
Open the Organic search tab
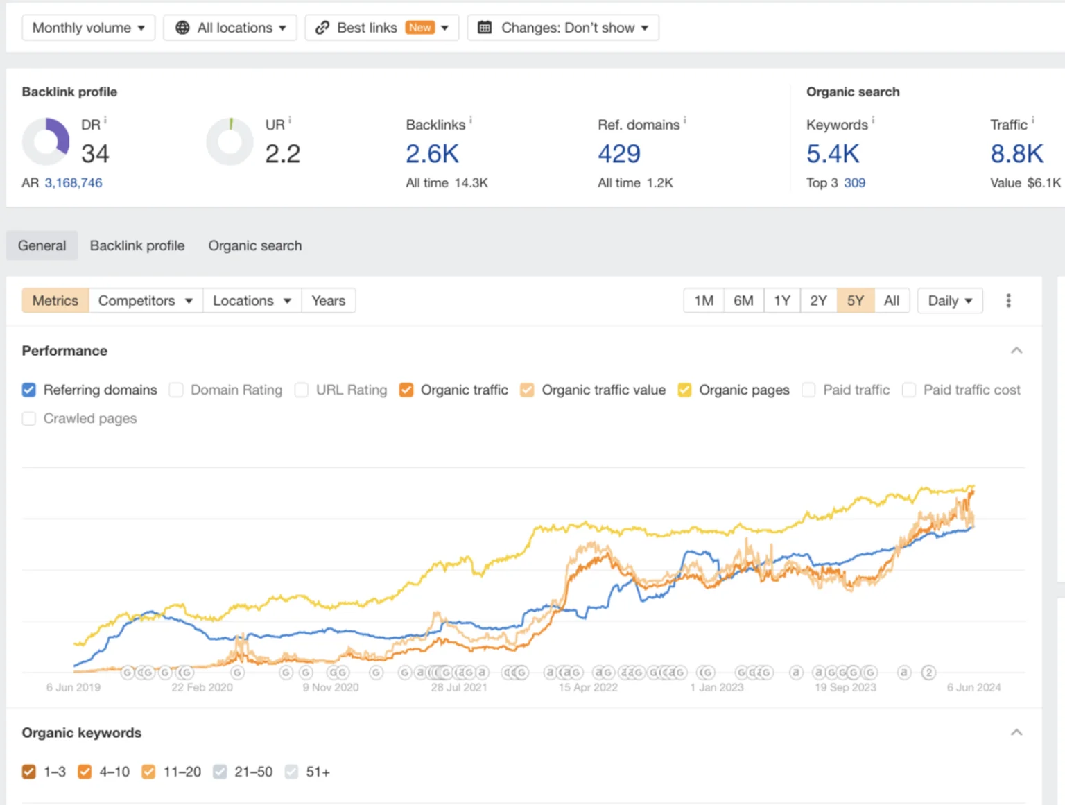(x=254, y=245)
